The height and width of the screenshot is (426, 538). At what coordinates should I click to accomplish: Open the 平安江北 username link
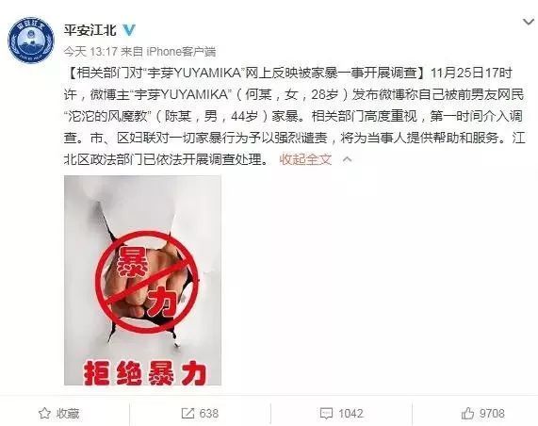pyautogui.click(x=90, y=30)
